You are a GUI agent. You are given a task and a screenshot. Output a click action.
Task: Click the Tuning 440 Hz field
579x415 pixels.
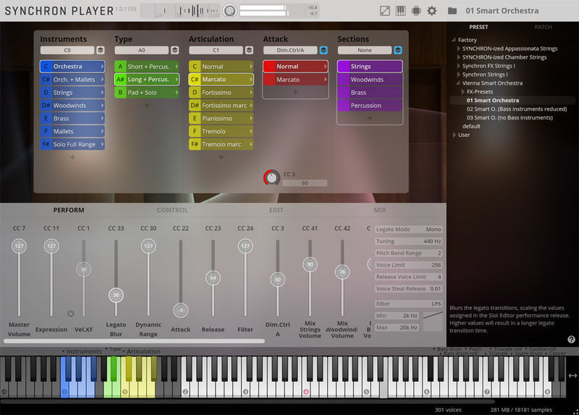coord(408,241)
